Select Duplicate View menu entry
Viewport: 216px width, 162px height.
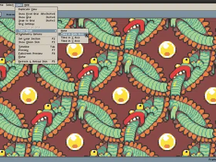point(36,9)
